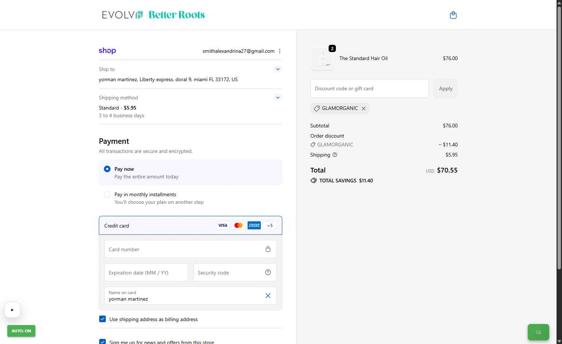This screenshot has height=344, width=562.
Task: Open the security code help icon
Action: click(268, 272)
